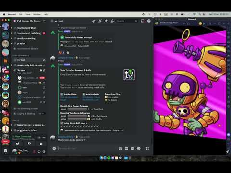Viewport: 231px width, 173px height.
Task: Open the results-reporting channel
Action: 29,38
